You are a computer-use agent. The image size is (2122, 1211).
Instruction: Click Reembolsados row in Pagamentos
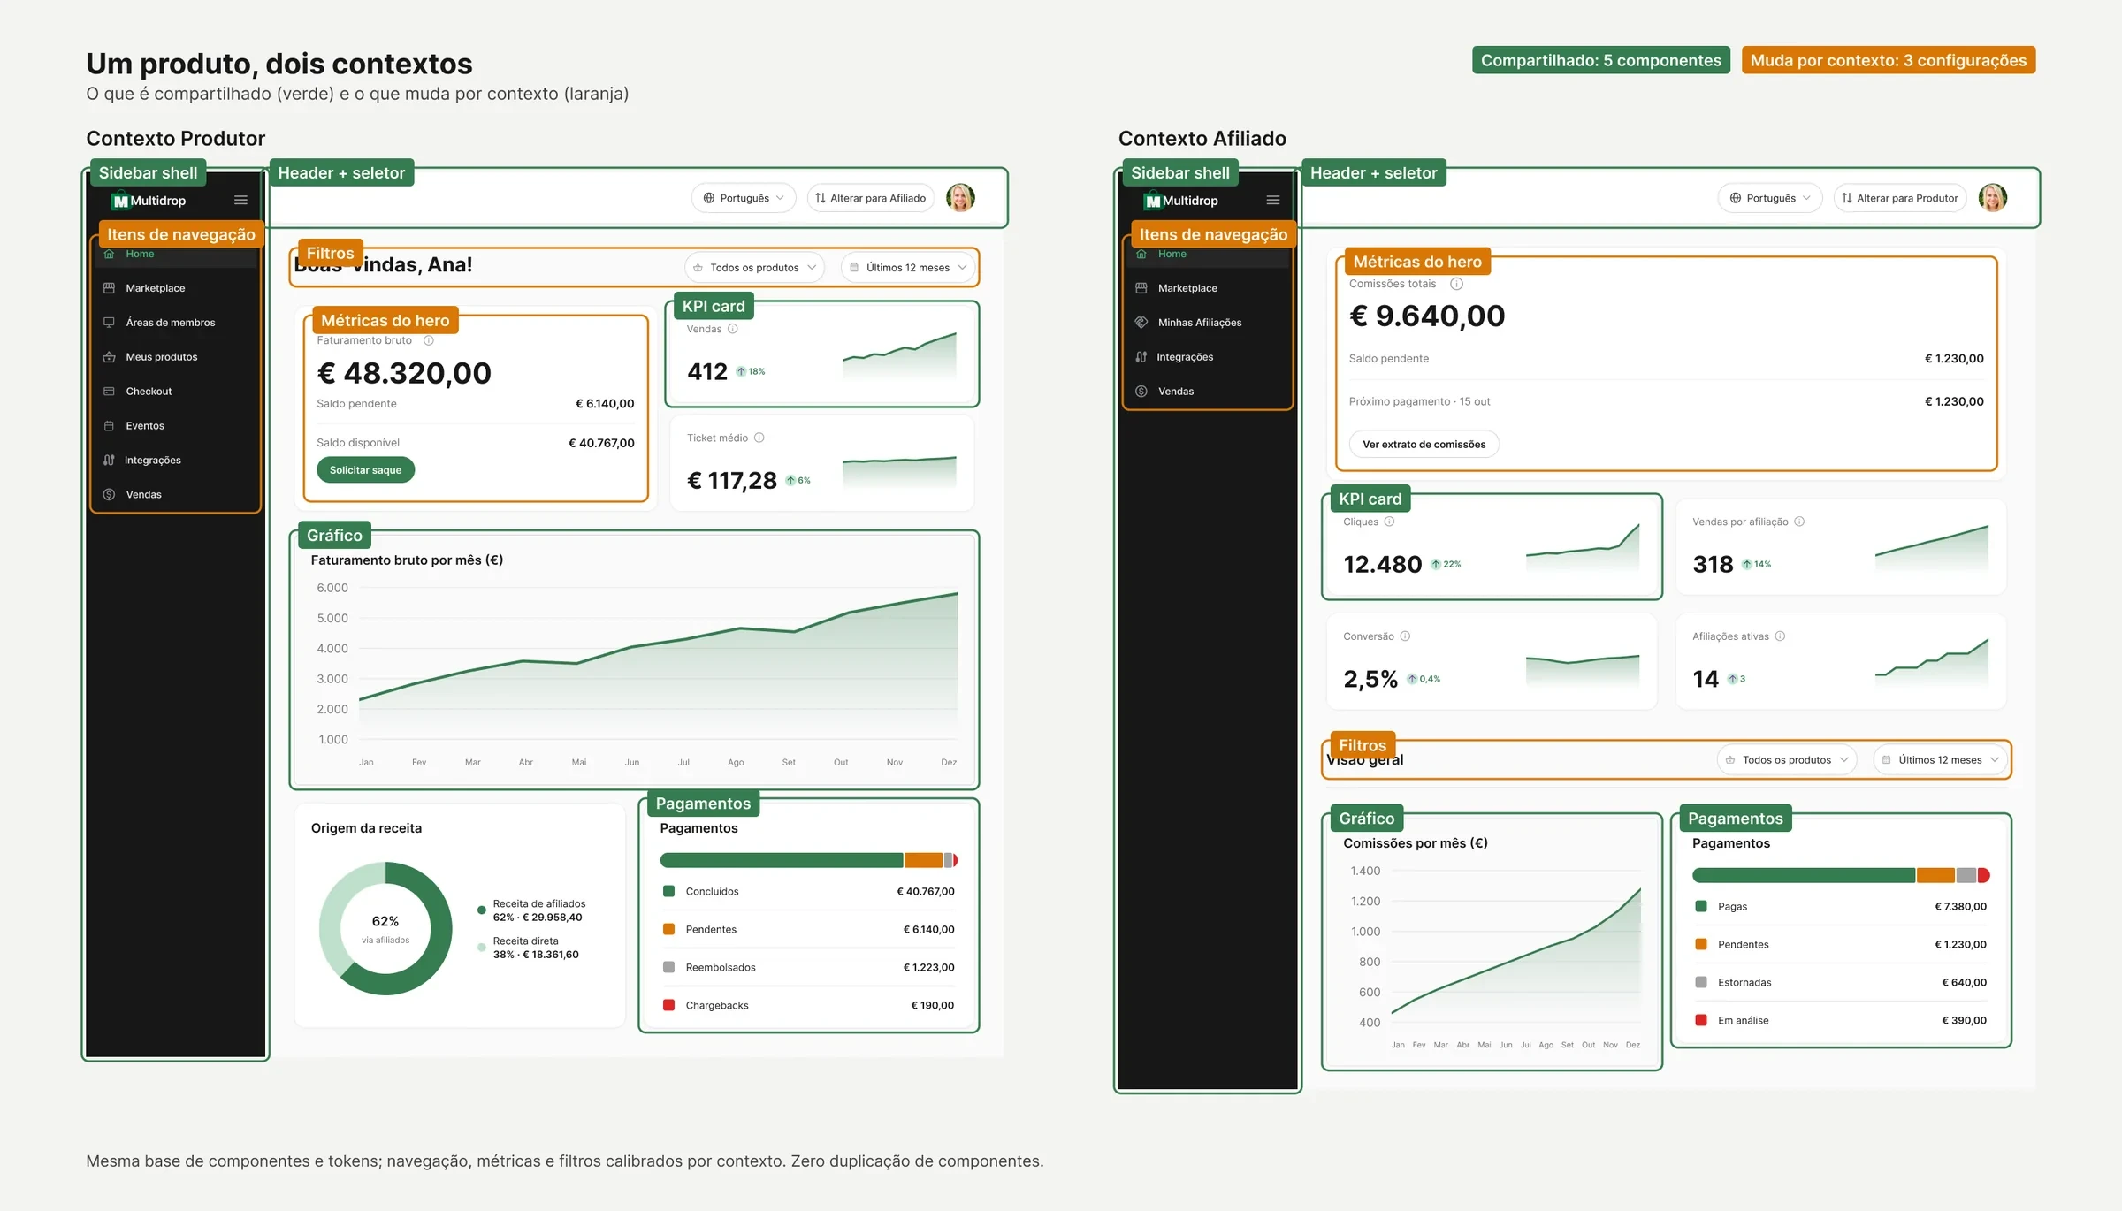pos(808,968)
